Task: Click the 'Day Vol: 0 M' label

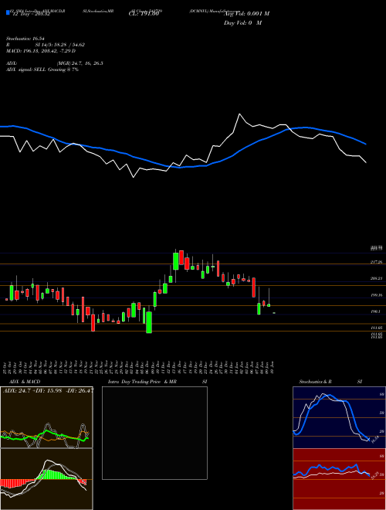Action: pos(242,23)
